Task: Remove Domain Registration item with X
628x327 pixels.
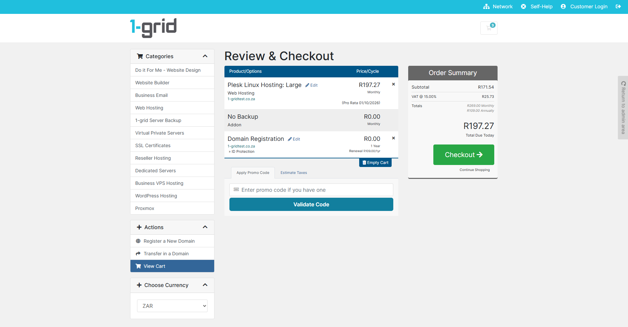Action: 393,138
